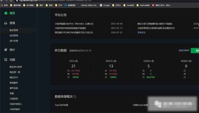Click the Google bookmark icon
The height and width of the screenshot is (113, 199).
101,5
